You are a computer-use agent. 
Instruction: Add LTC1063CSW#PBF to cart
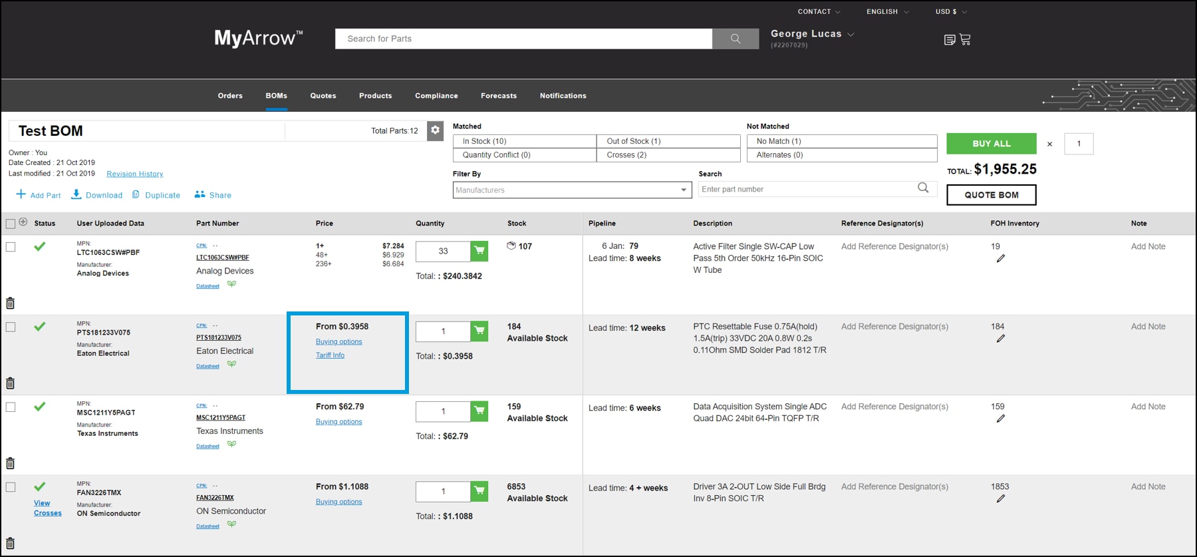pyautogui.click(x=479, y=252)
